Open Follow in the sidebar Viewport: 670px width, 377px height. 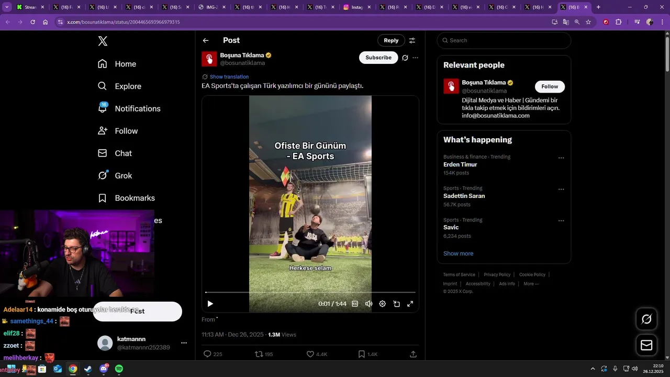point(118,131)
